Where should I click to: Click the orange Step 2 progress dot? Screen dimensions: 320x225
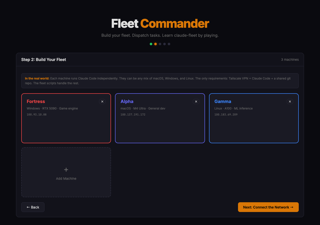point(155,44)
